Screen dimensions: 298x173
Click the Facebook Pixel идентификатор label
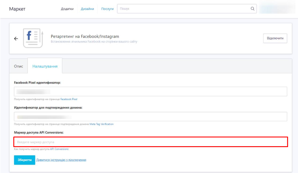click(x=37, y=83)
